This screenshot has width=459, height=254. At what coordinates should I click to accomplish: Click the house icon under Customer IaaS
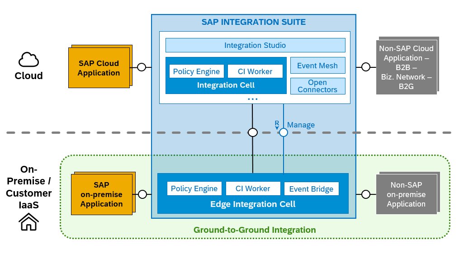tap(28, 222)
